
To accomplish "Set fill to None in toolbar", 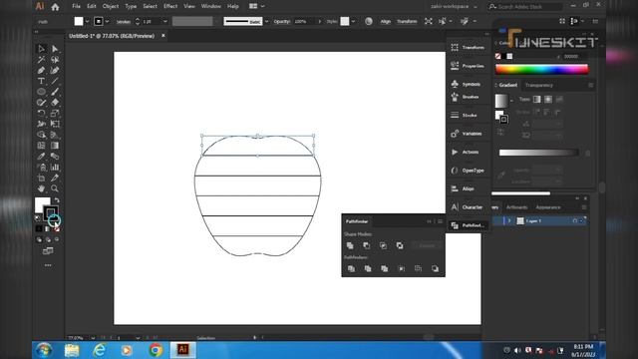I will 57,229.
